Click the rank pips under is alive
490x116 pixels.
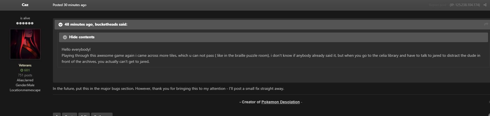[x=25, y=23]
